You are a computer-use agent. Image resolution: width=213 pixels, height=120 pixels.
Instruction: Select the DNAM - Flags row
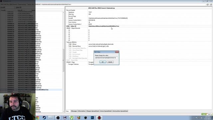[71, 62]
